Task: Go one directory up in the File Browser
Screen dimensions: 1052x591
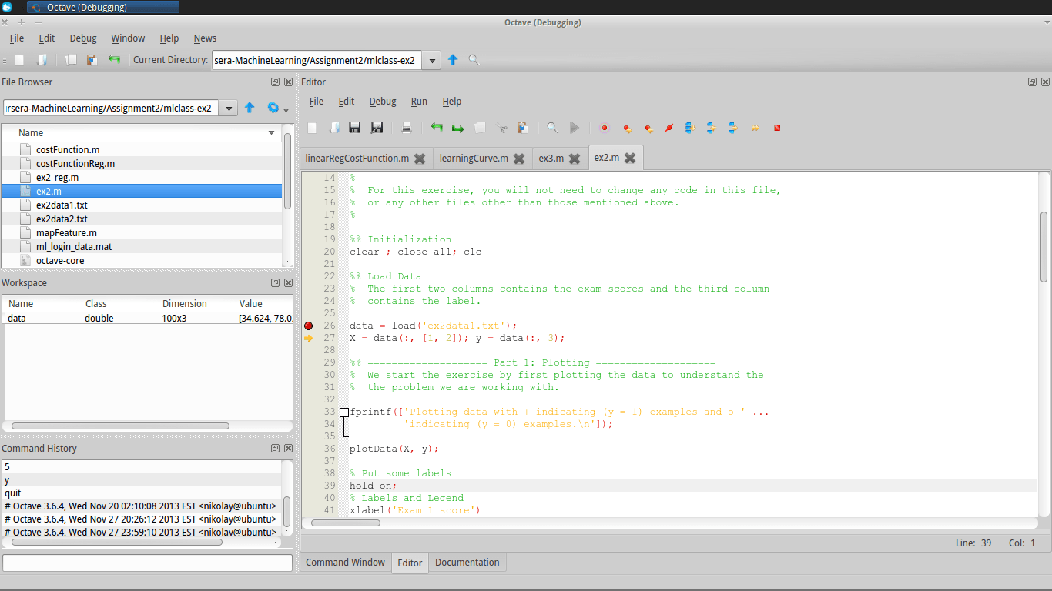Action: click(250, 108)
